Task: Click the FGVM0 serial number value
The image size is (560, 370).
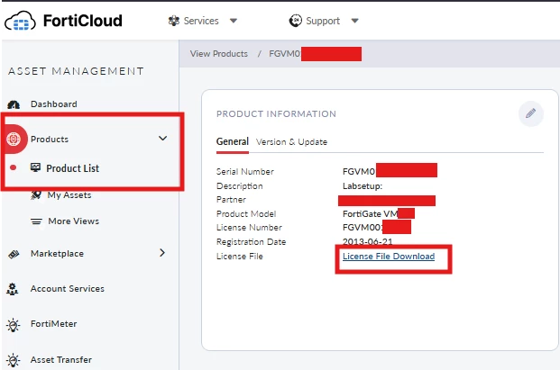Action: pos(359,171)
